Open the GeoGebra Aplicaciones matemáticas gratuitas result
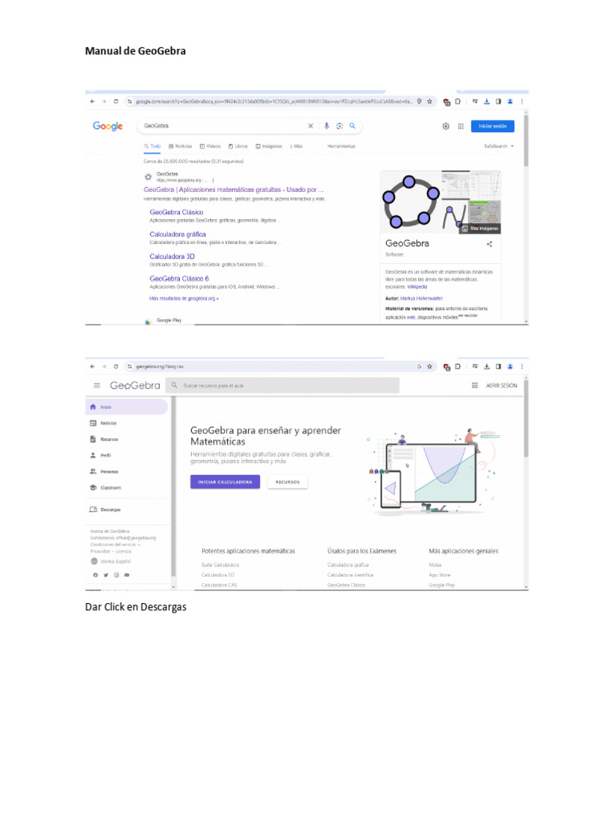 coord(234,190)
